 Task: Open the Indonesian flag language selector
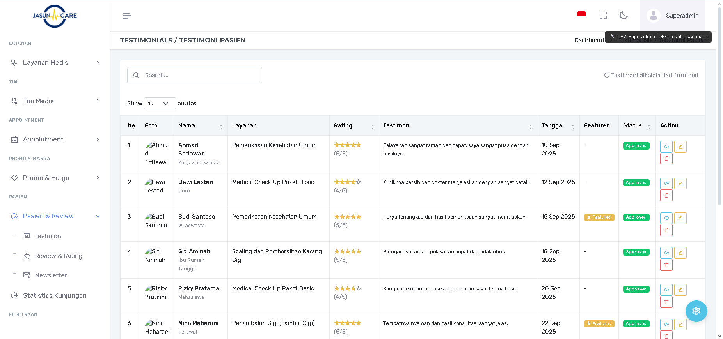(x=581, y=15)
